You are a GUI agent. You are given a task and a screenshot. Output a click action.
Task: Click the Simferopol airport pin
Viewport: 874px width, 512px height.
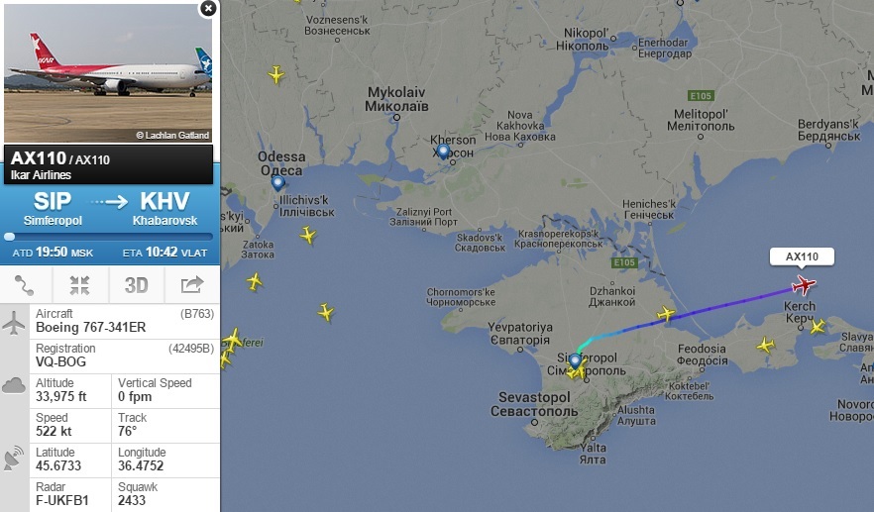[x=575, y=361]
